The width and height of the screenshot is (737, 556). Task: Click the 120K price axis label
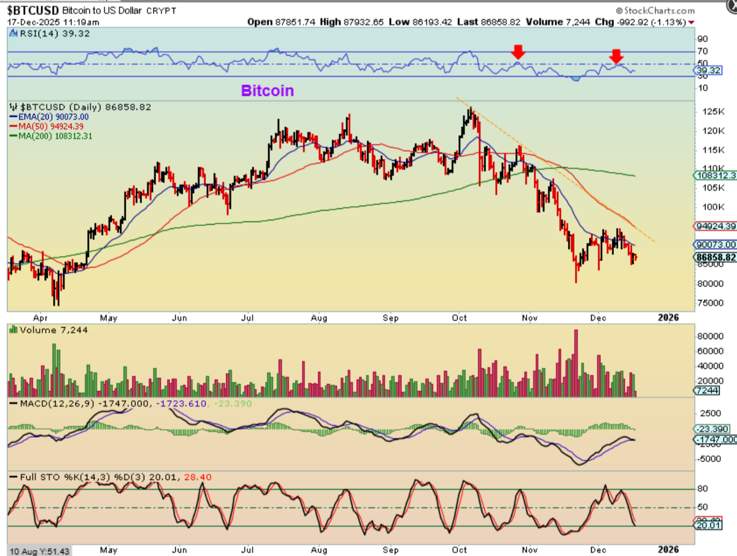tap(714, 131)
